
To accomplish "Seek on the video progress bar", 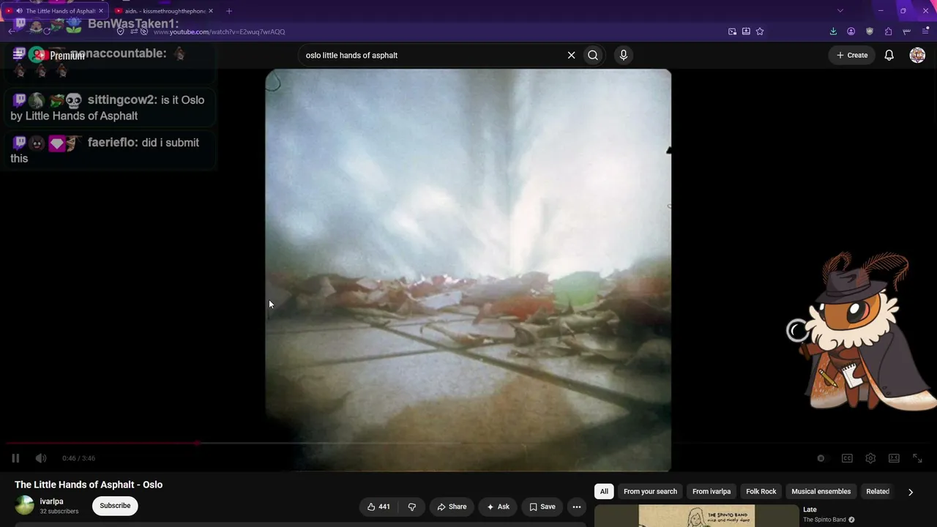I will point(468,443).
